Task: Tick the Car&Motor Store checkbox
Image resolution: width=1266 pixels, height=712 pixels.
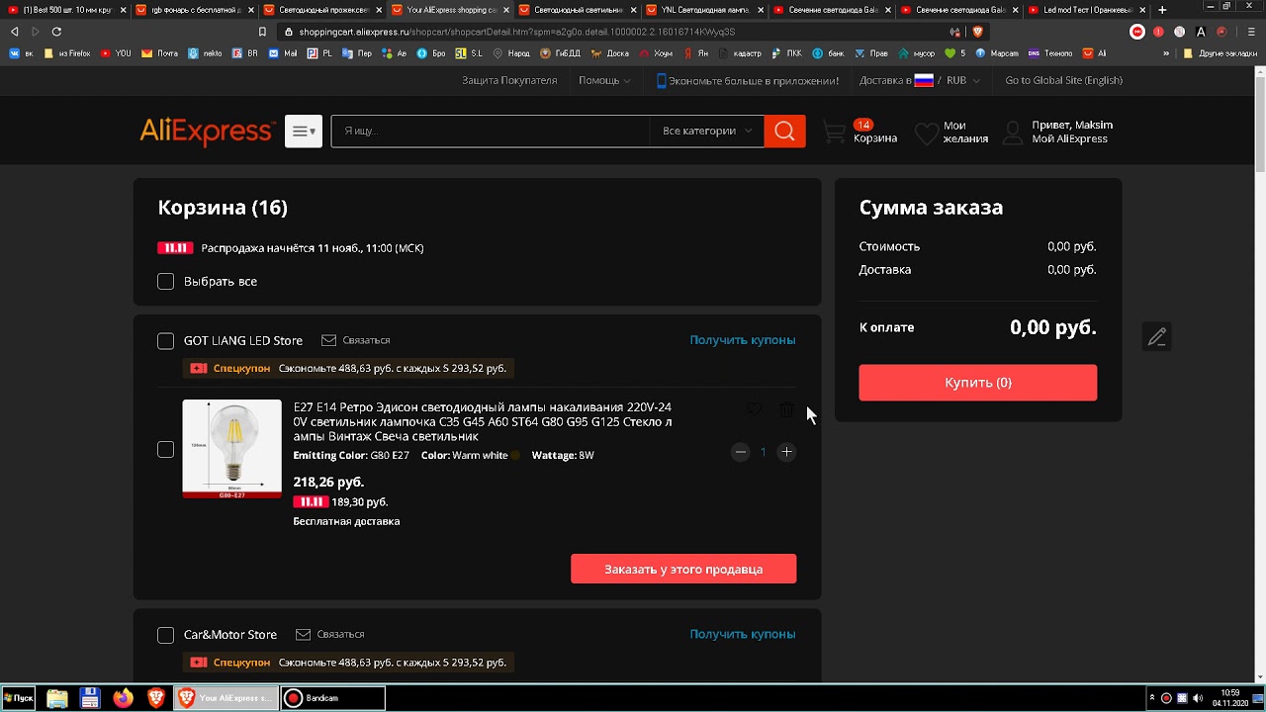Action: point(165,635)
